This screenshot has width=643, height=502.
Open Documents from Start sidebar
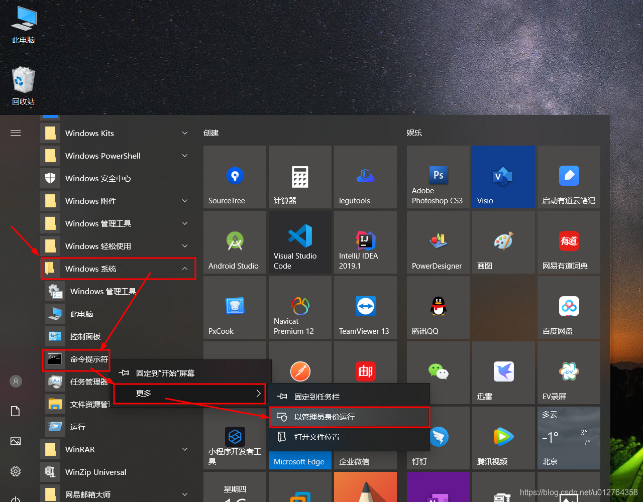pos(16,412)
